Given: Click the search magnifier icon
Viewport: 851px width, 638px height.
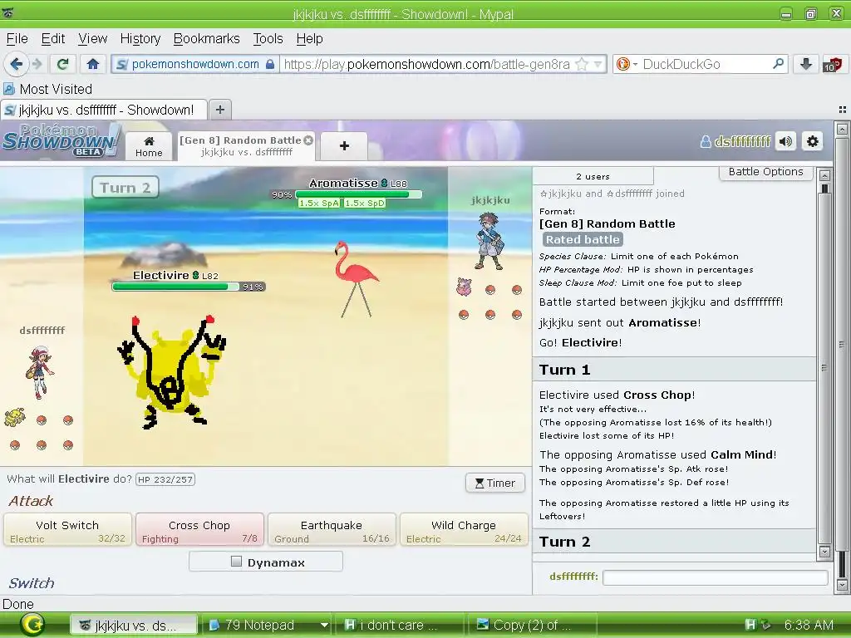Looking at the screenshot, I should [x=778, y=64].
